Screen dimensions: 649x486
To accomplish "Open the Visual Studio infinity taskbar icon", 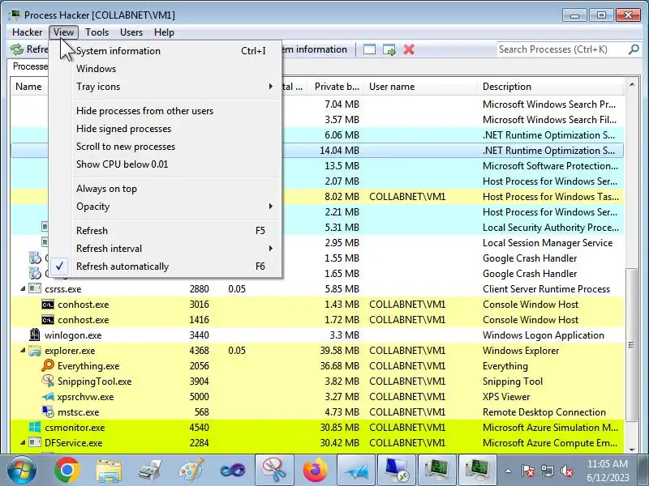I will 233,471.
